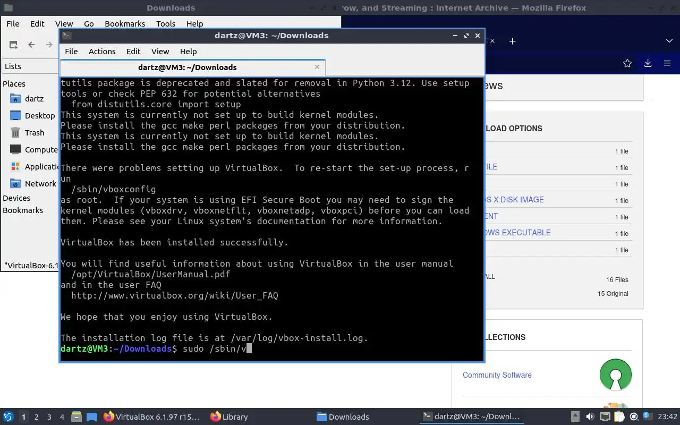The width and height of the screenshot is (680, 425).
Task: Select Computer in the Places sidebar
Action: click(x=34, y=150)
